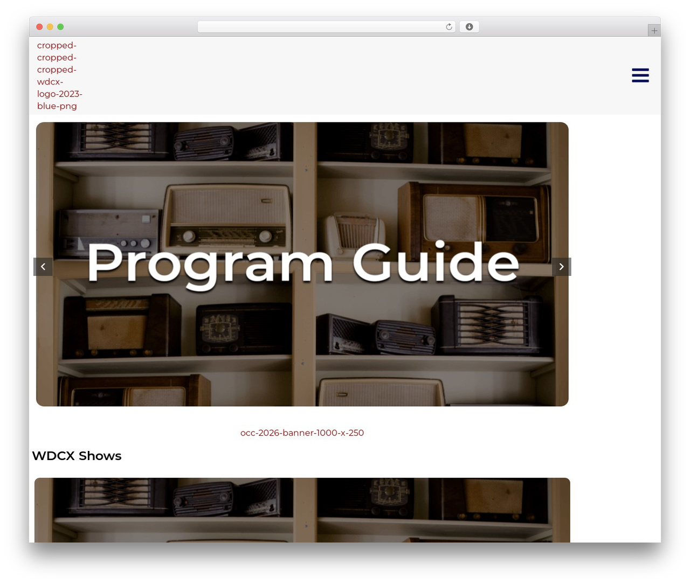Advance to next slide arrow
This screenshot has height=584, width=690.
[x=561, y=267]
